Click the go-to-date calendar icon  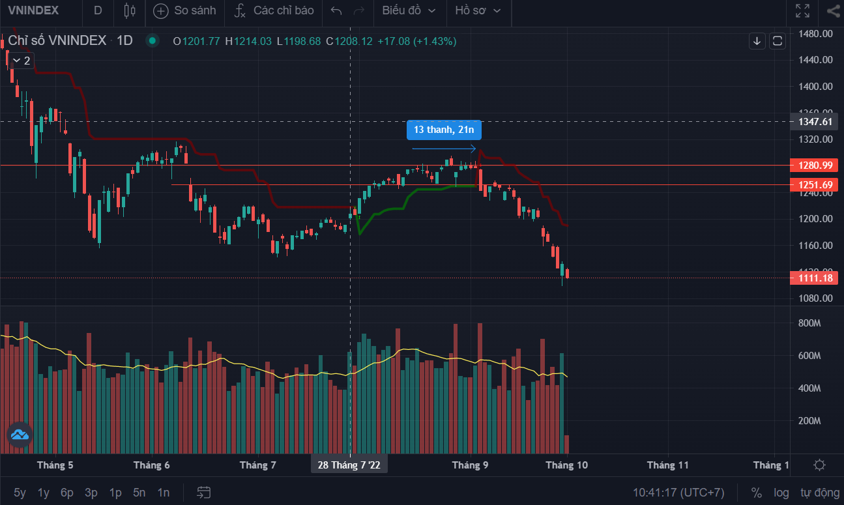click(x=204, y=492)
